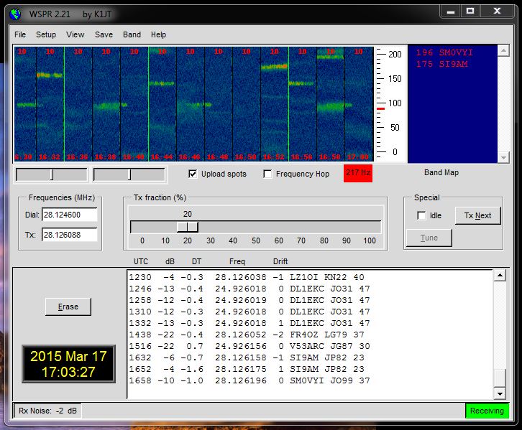
Task: Open the View menu
Action: (75, 34)
